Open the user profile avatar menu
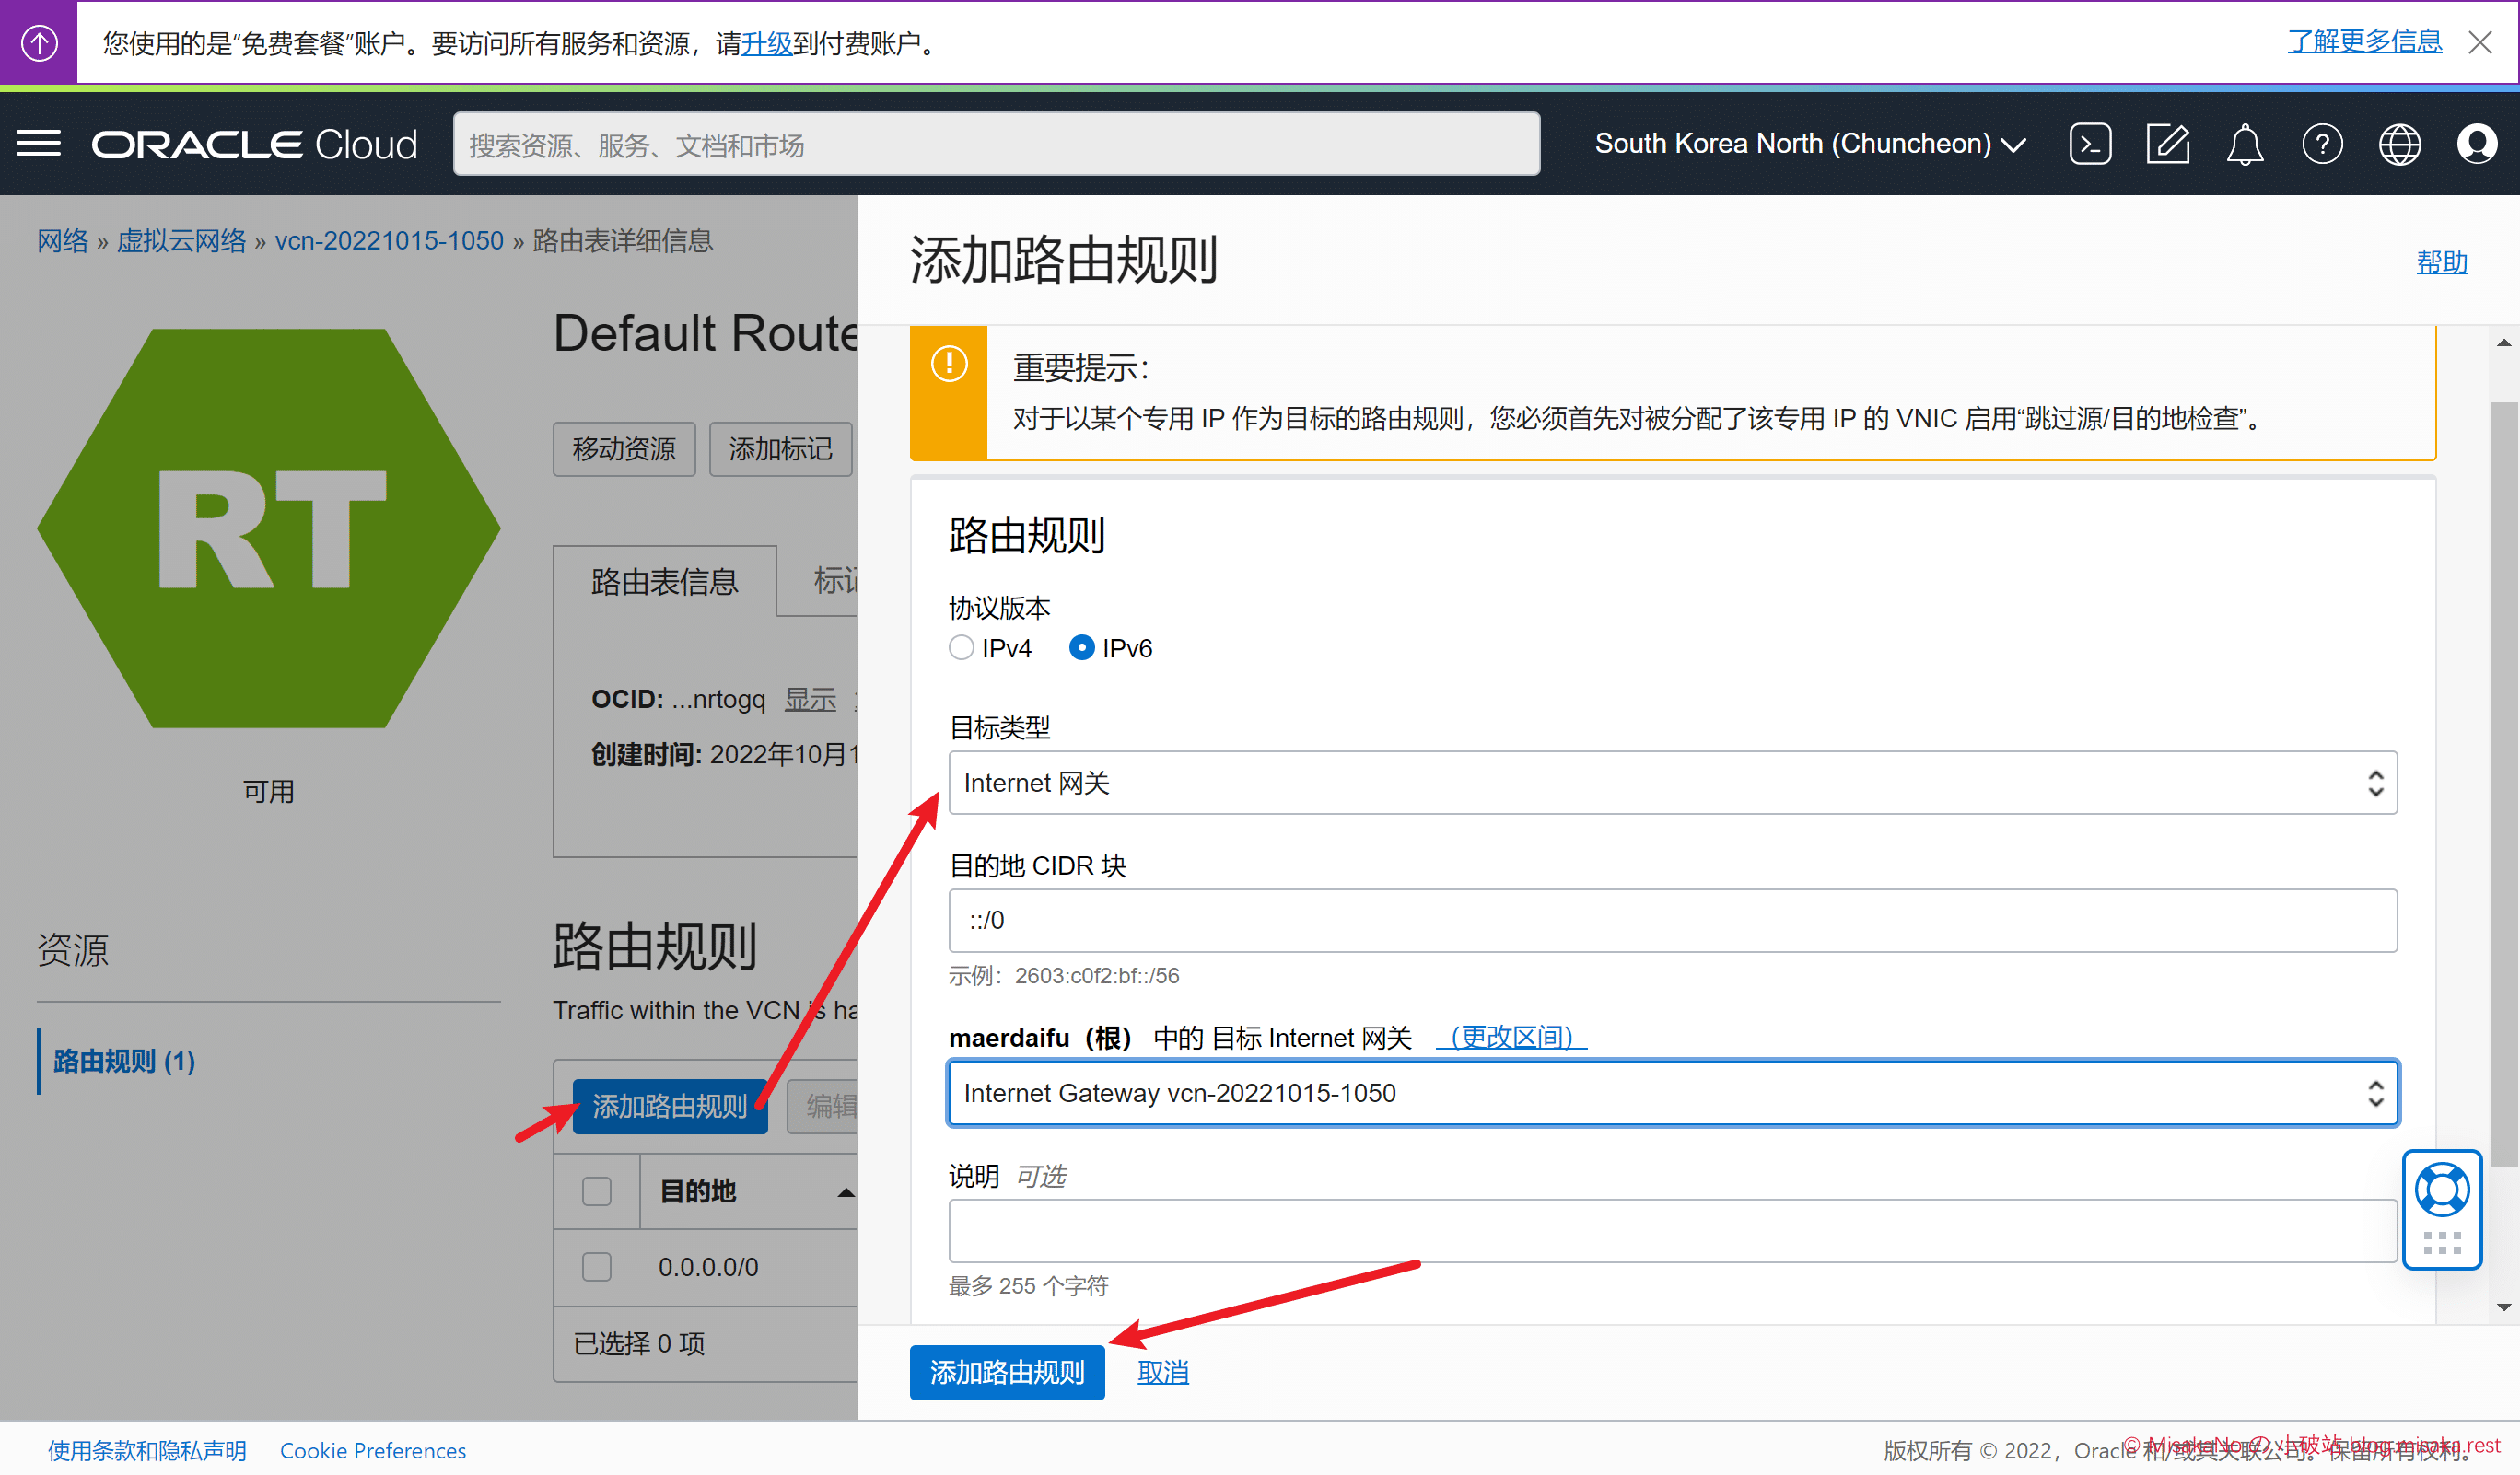The width and height of the screenshot is (2520, 1475). tap(2476, 144)
